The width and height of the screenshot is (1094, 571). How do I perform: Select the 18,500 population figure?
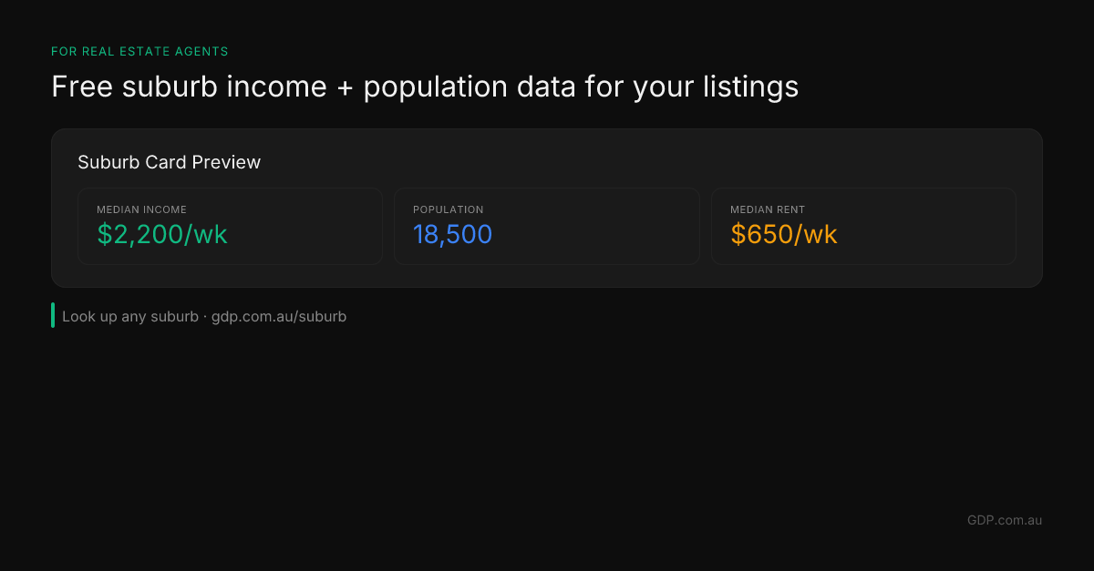(452, 234)
